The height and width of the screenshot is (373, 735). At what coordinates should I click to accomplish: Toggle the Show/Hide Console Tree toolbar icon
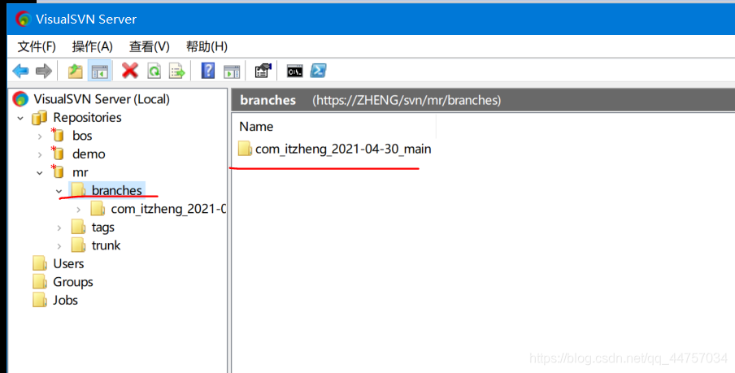pyautogui.click(x=99, y=72)
